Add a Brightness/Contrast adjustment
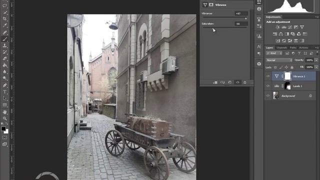 click(x=278, y=27)
